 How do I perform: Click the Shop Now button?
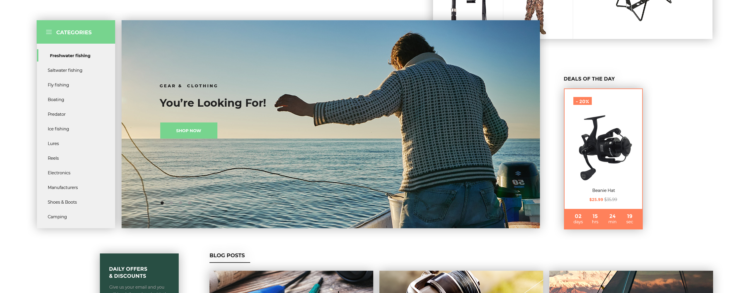189,131
